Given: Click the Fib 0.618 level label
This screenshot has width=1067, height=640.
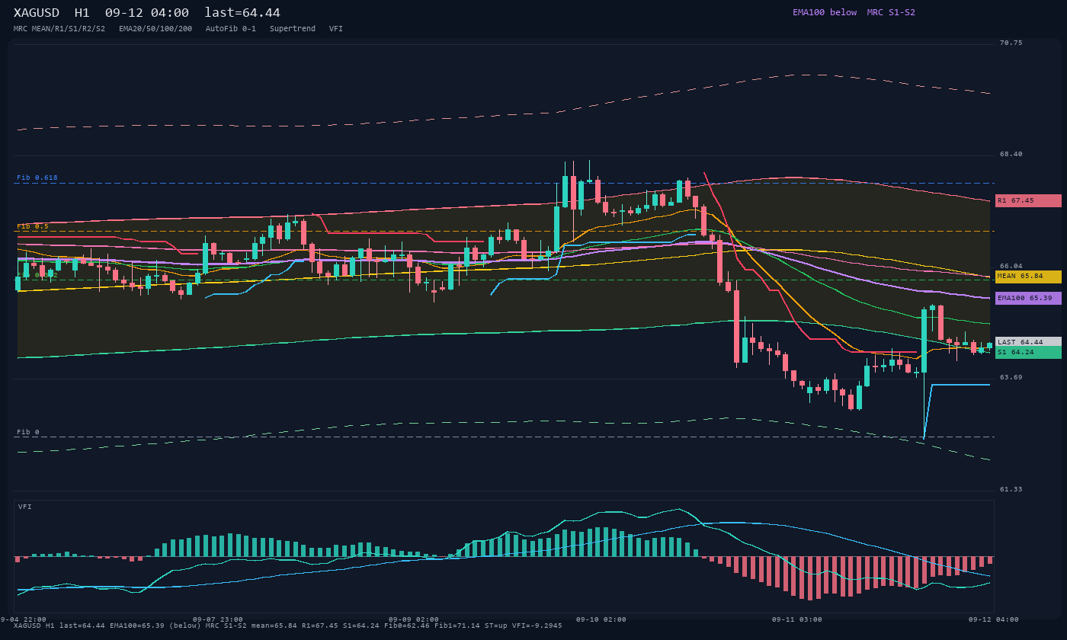Looking at the screenshot, I should click(x=37, y=178).
